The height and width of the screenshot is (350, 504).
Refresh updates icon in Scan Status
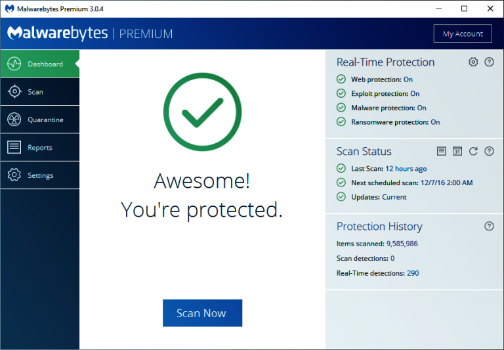tap(473, 151)
